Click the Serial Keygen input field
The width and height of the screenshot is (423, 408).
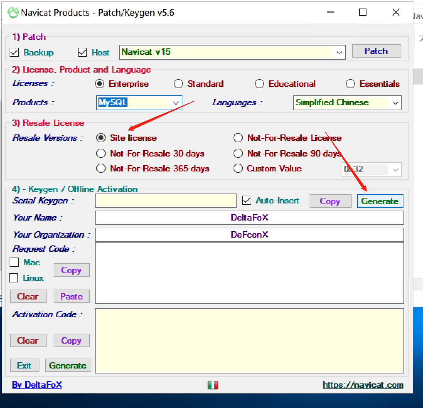point(166,201)
